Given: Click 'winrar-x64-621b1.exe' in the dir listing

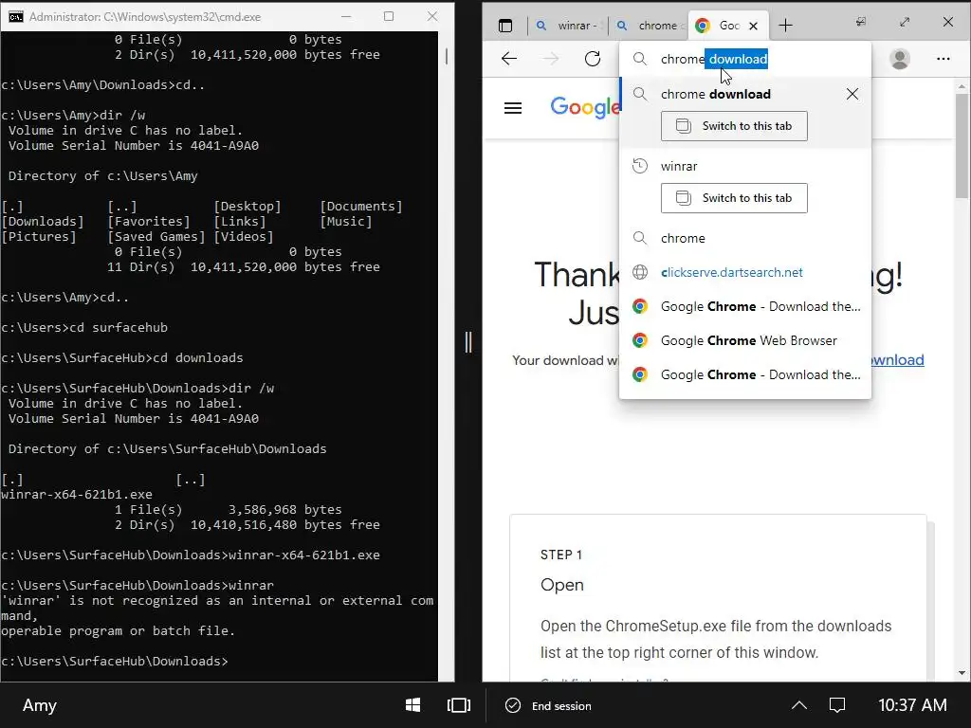Looking at the screenshot, I should pyautogui.click(x=77, y=495).
